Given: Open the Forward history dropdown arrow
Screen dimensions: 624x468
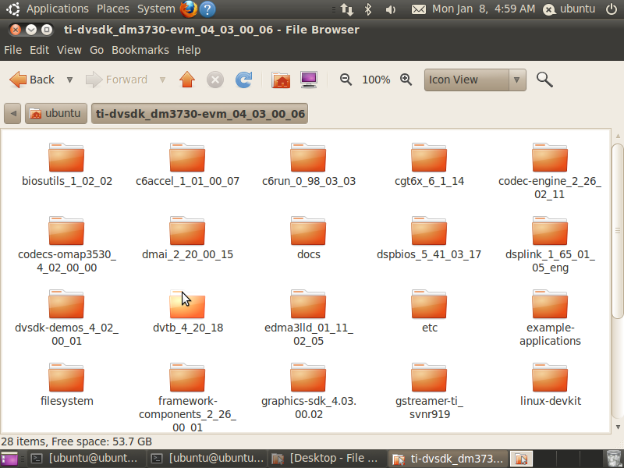Looking at the screenshot, I should coord(162,80).
